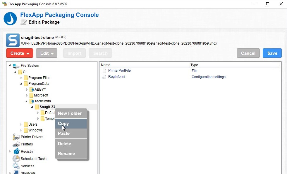Click the Registry cubes icon
Screen dimensions: 287x174
pyautogui.click(x=16, y=151)
